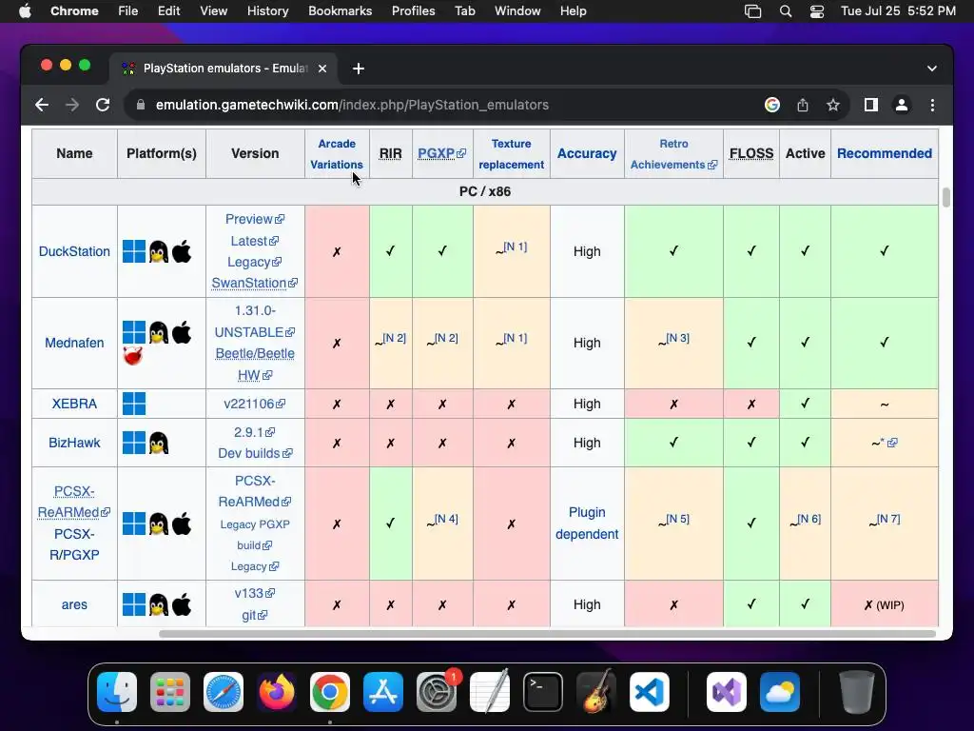
Task: Open XEBRA v221106 version link
Action: pos(255,404)
